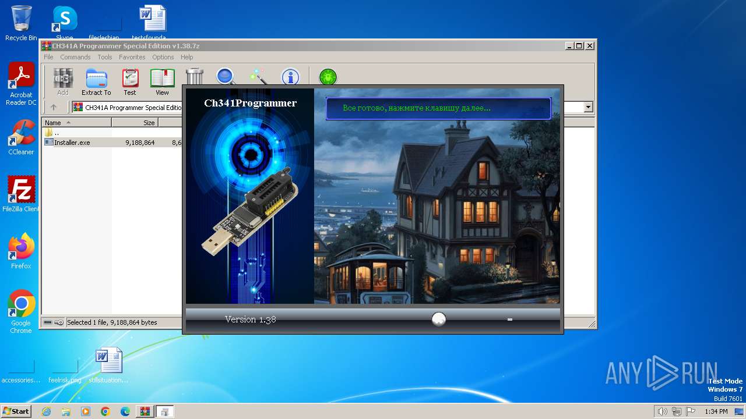Click the Add archive toolbar icon
Image resolution: width=746 pixels, height=419 pixels.
tap(62, 82)
